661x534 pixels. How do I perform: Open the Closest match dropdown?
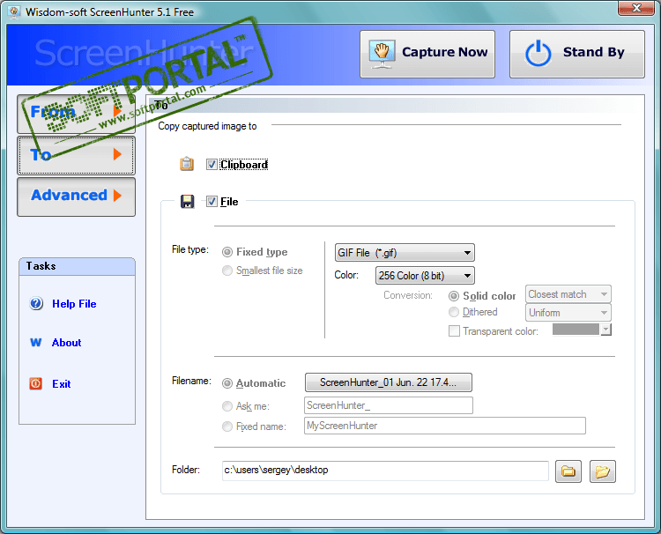[x=568, y=294]
